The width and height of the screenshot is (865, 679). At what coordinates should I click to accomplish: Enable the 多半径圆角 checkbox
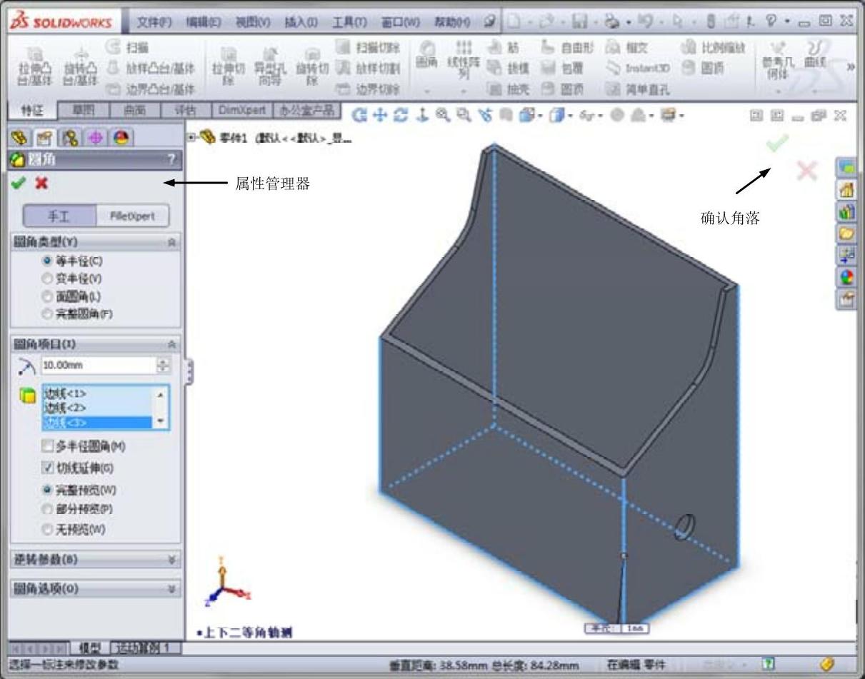tap(48, 446)
